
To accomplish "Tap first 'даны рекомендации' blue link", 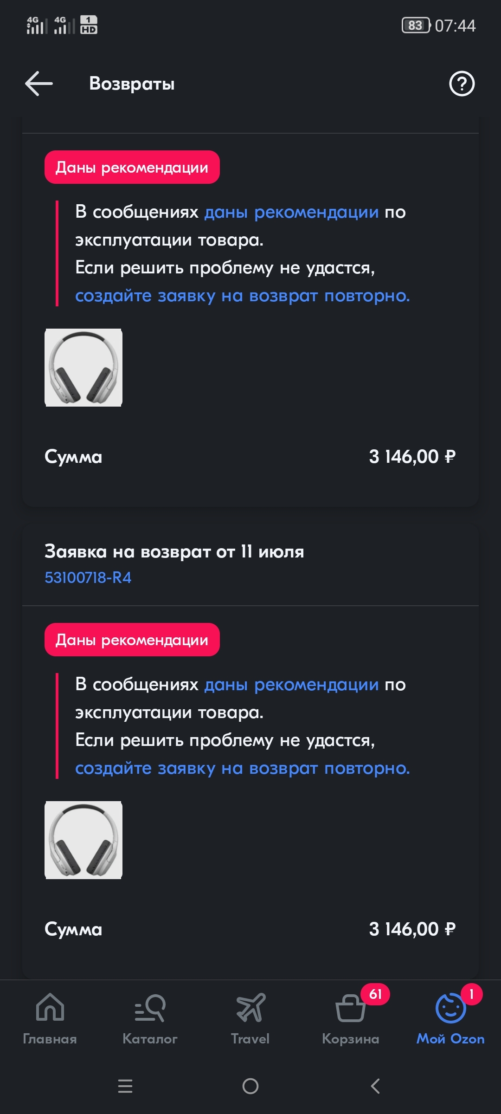I will 291,212.
